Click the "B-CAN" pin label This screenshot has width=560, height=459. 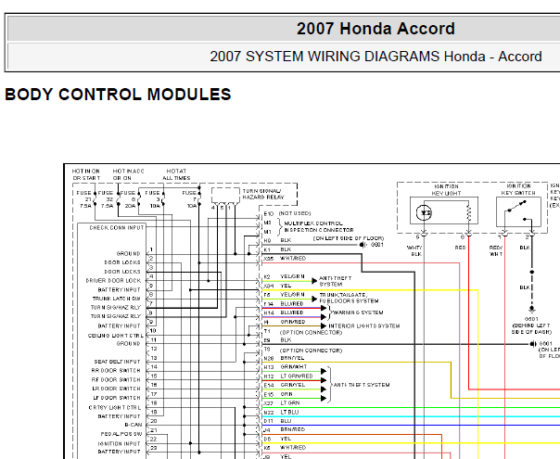(x=134, y=425)
